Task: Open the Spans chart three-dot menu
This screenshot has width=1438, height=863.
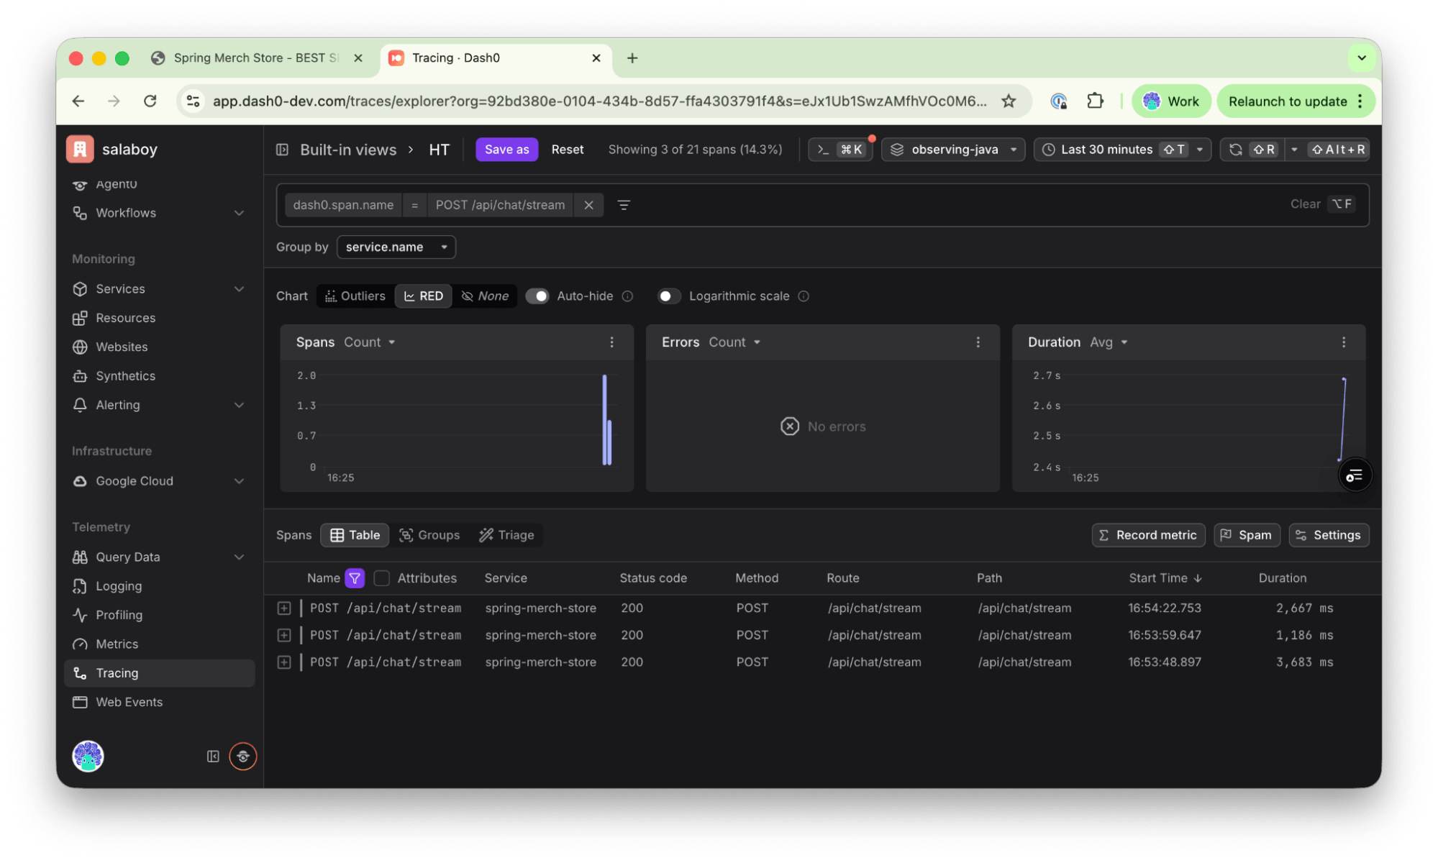Action: (611, 342)
